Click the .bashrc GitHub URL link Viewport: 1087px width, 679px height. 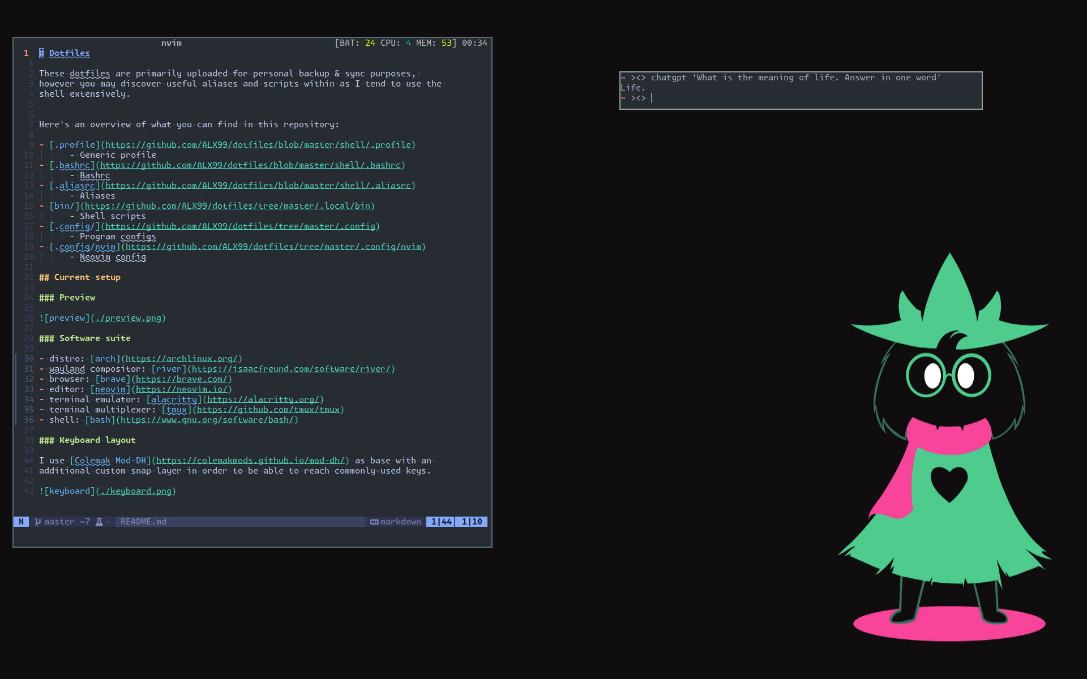(x=250, y=165)
